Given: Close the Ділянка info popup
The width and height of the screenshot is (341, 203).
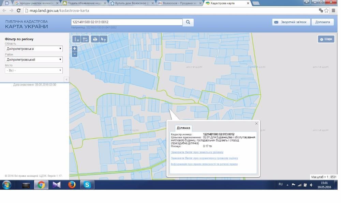Looking at the screenshot, I should coord(256,124).
